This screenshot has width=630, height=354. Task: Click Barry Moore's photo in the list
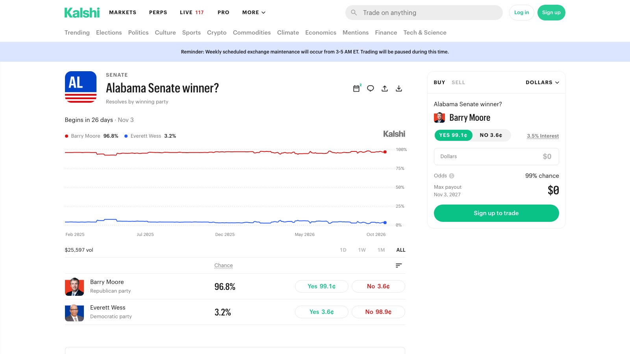click(x=74, y=287)
